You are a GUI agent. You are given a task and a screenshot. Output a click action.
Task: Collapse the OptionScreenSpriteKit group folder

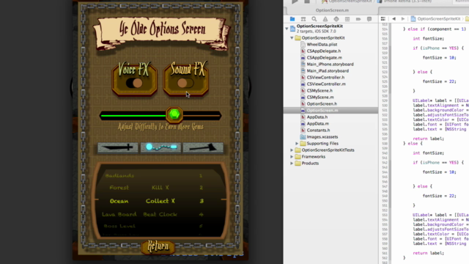[x=292, y=38]
